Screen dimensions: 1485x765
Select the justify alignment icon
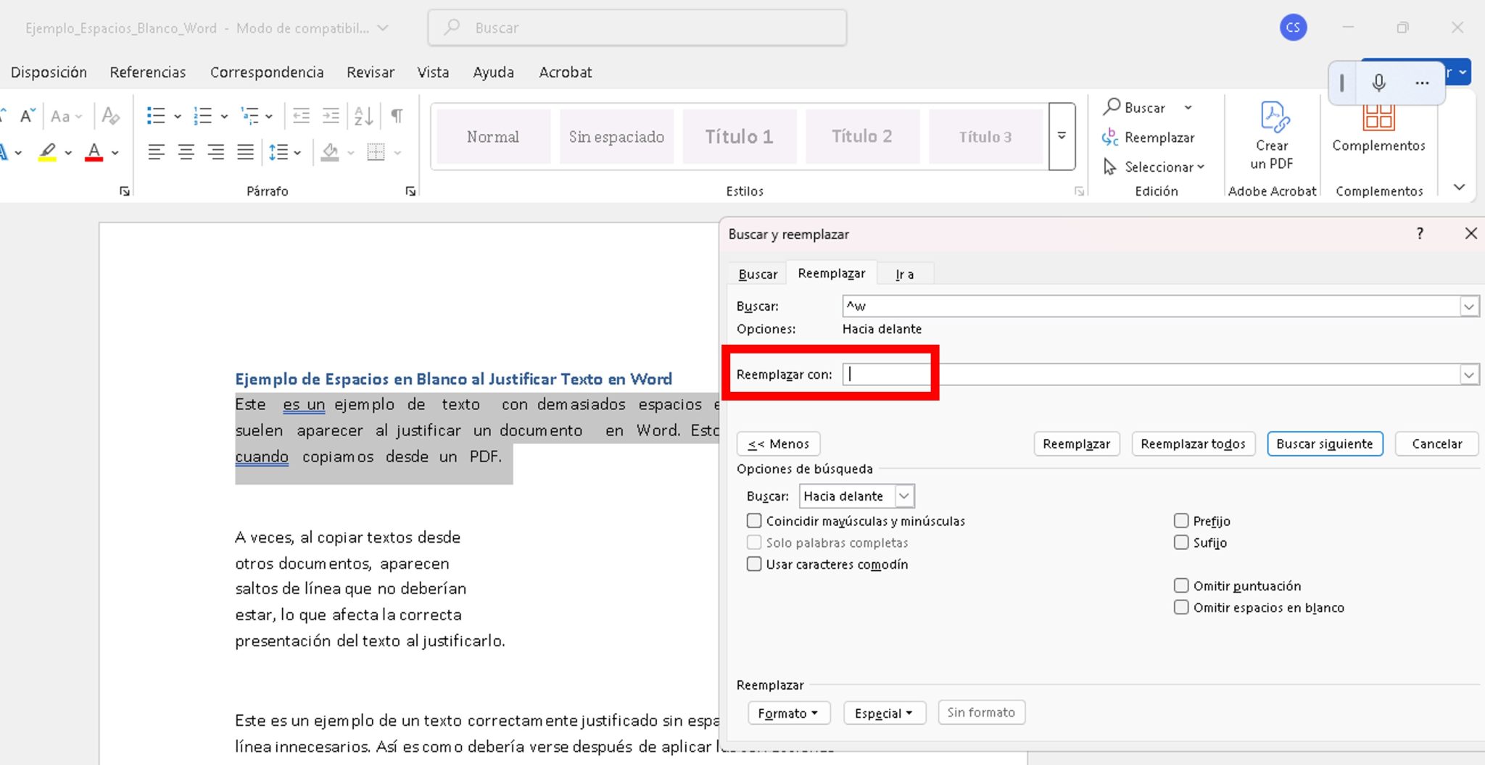point(245,152)
